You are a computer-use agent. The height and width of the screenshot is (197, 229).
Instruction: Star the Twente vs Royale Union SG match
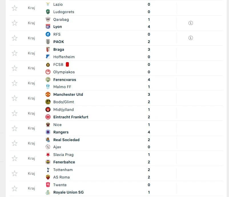click(x=15, y=188)
